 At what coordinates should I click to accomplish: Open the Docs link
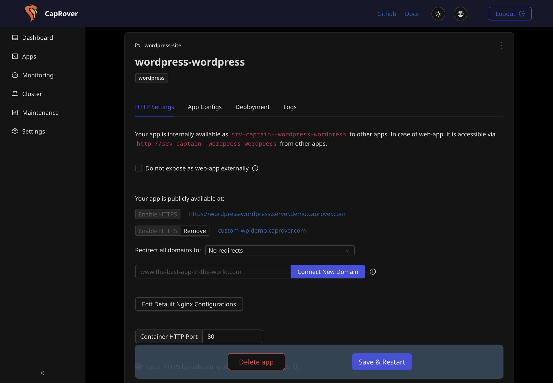click(x=412, y=14)
